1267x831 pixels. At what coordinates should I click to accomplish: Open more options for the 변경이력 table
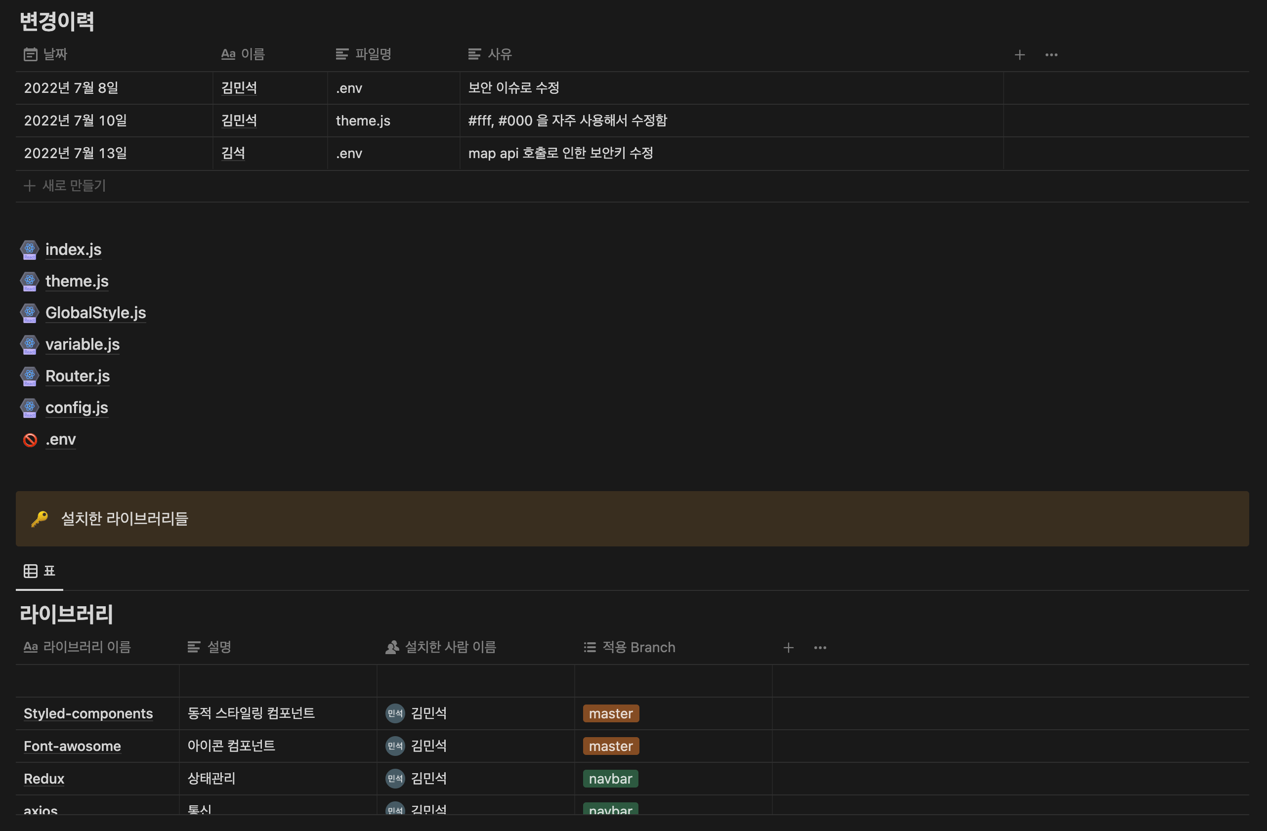point(1052,55)
